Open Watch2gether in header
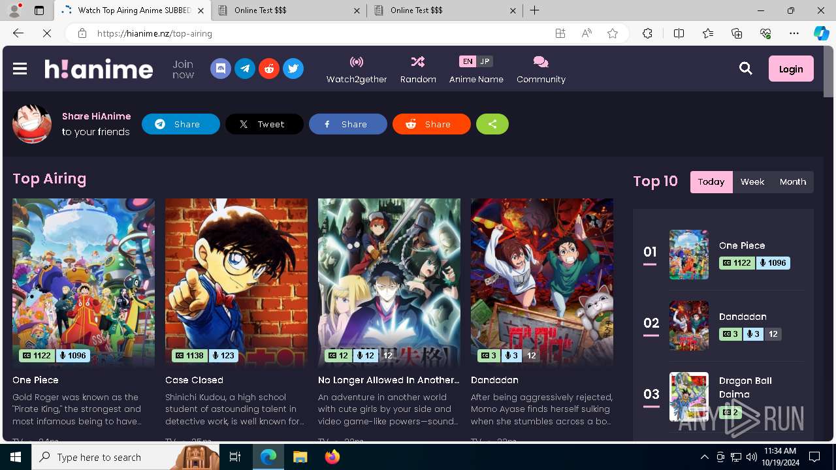The height and width of the screenshot is (470, 836). [357, 69]
